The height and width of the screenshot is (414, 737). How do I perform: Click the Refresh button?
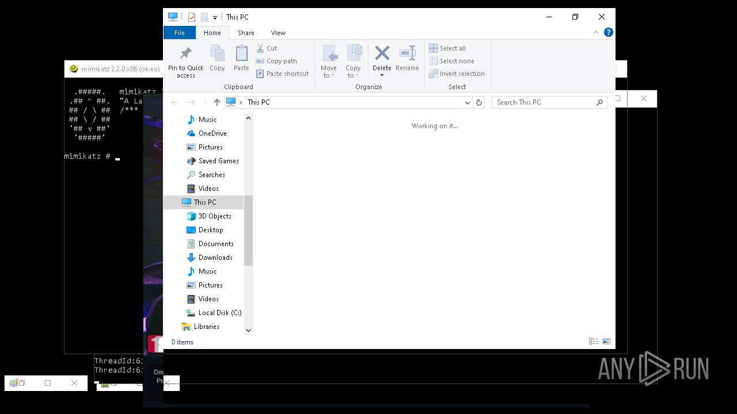(478, 102)
